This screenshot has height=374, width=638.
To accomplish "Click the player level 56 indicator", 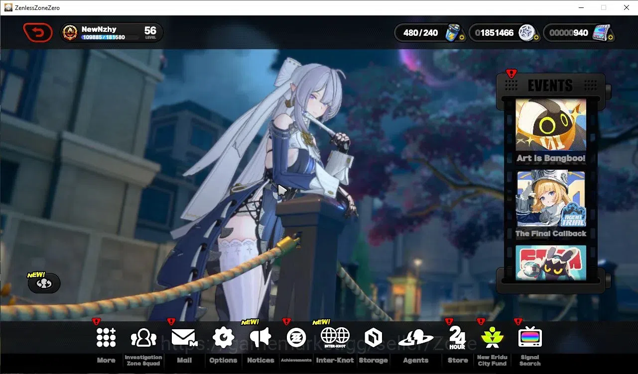I will 150,32.
